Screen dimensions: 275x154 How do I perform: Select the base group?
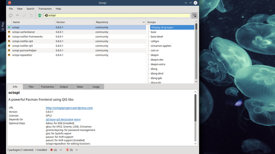click(x=153, y=32)
